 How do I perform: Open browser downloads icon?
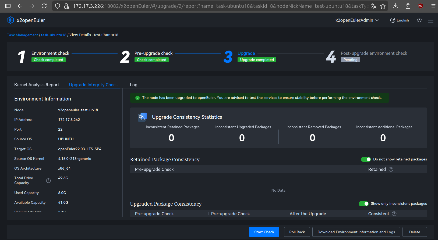[395, 6]
